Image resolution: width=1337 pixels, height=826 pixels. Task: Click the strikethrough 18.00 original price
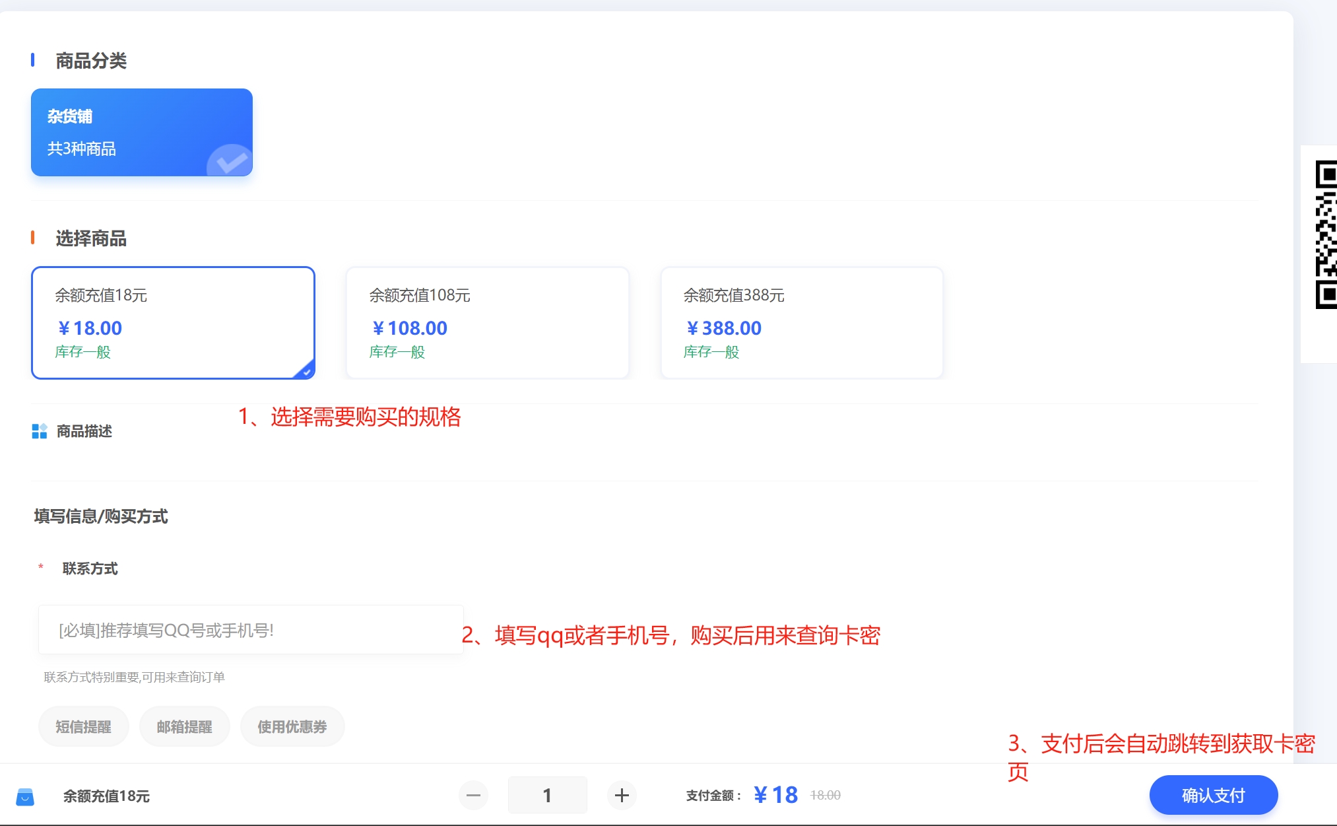826,796
